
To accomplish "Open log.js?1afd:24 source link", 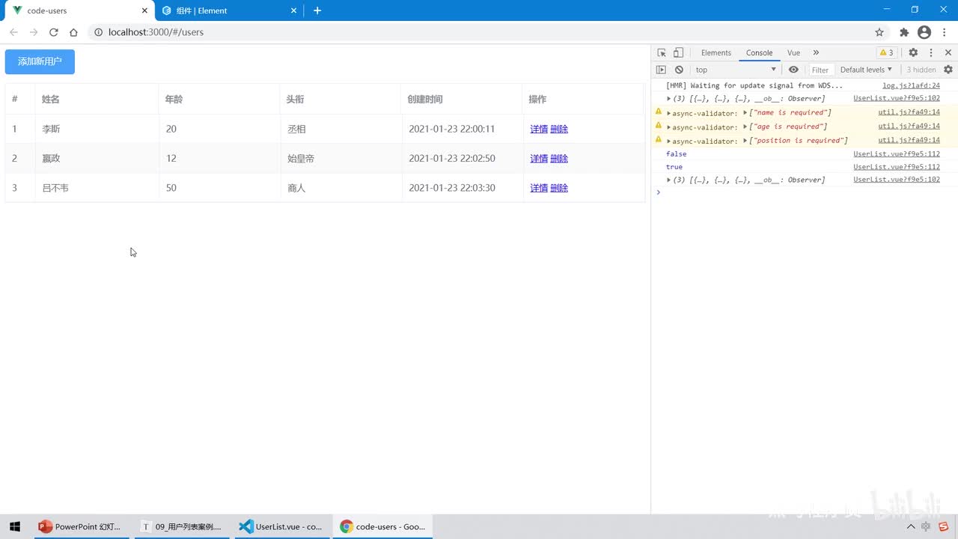I will (x=911, y=85).
